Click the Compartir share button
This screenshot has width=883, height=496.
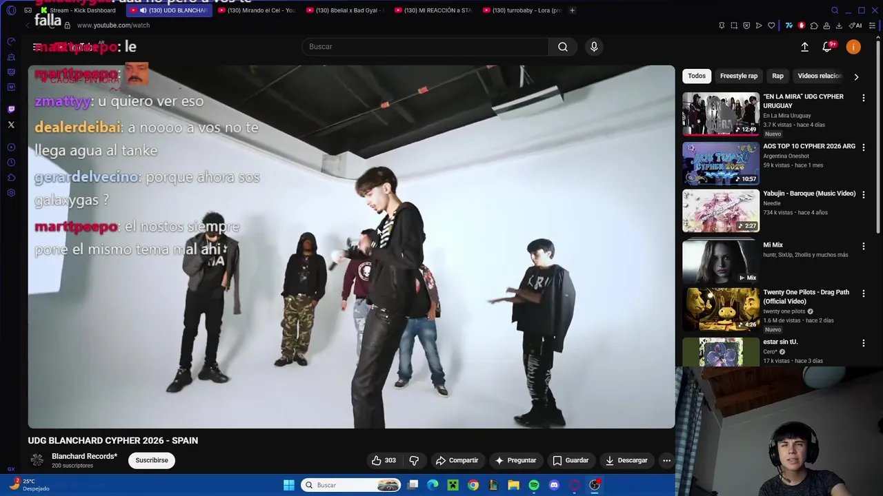pos(457,460)
